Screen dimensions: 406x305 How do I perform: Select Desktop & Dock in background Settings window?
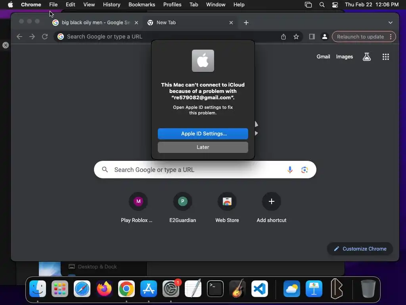(x=93, y=266)
